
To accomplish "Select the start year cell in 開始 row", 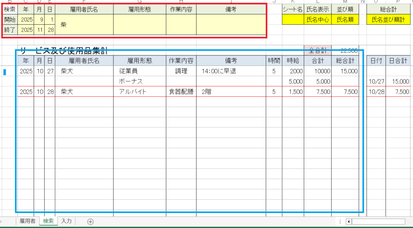I will (x=26, y=19).
